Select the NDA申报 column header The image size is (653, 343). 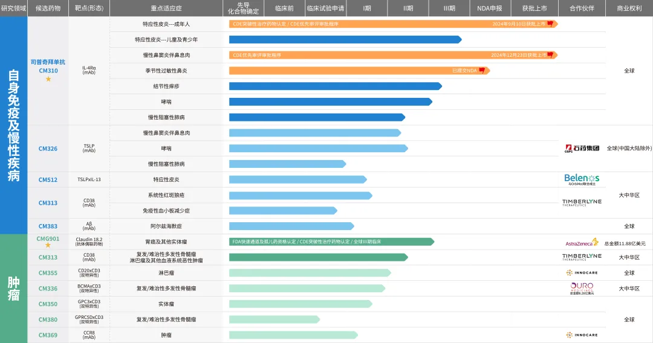(490, 8)
